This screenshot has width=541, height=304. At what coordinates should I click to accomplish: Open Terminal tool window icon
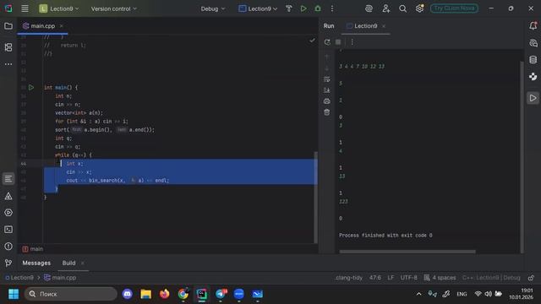coord(8,230)
